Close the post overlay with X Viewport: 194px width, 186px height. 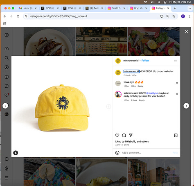(x=187, y=32)
